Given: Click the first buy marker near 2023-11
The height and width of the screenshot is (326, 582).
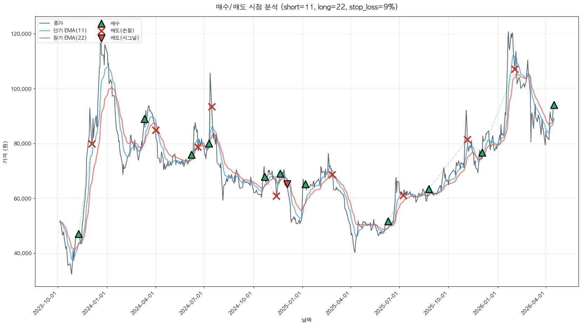Looking at the screenshot, I should [79, 234].
